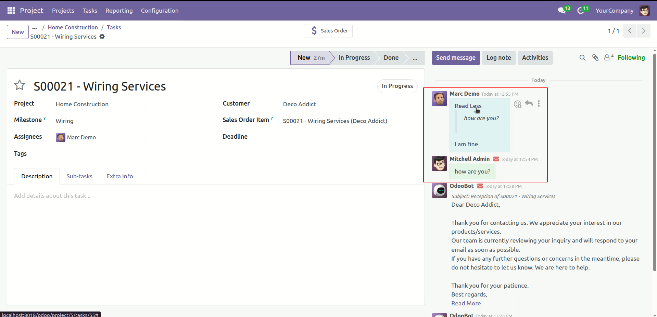The height and width of the screenshot is (317, 657).
Task: Go to Tasks breadcrumb link
Action: tap(114, 27)
